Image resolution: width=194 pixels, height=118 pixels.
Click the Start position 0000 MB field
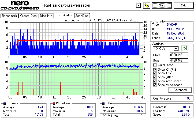179,55
